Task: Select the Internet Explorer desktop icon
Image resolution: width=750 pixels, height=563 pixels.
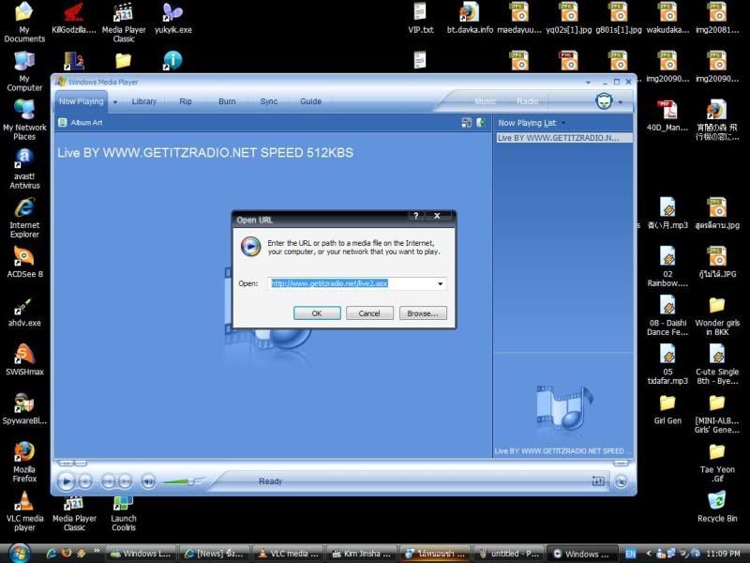Action: tap(24, 218)
